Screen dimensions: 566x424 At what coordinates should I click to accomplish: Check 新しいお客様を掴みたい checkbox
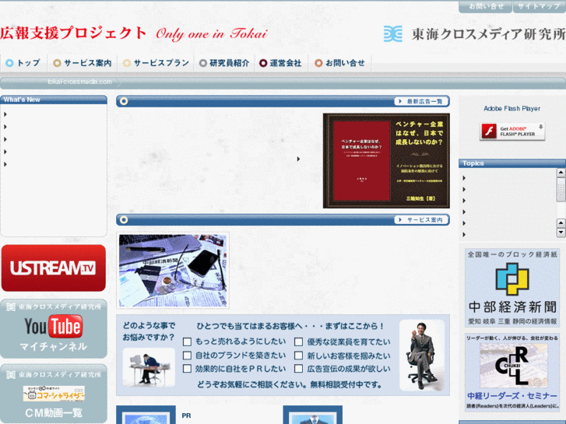[x=298, y=356]
